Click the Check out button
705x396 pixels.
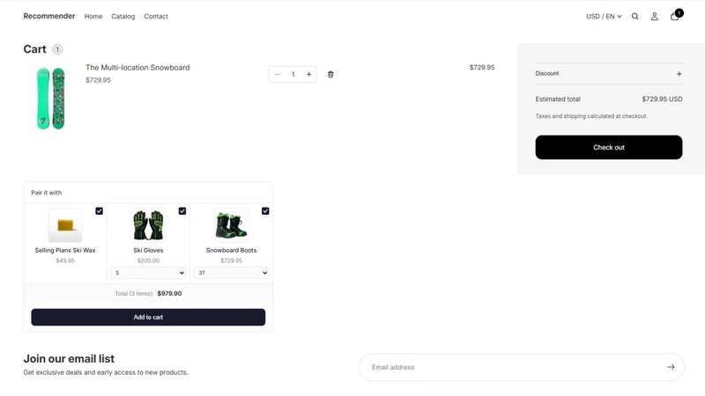pos(609,147)
